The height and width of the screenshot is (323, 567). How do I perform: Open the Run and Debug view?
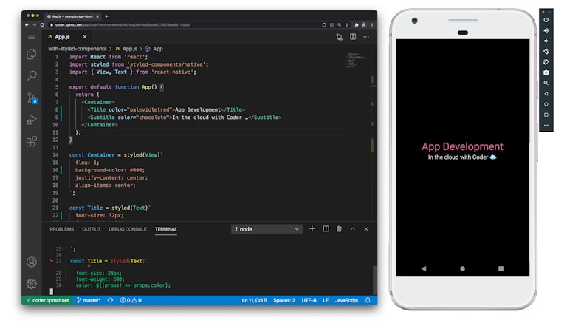(32, 119)
